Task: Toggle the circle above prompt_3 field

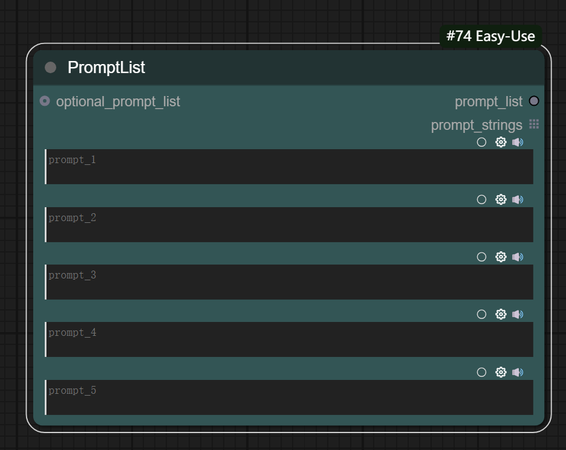Action: pos(481,257)
